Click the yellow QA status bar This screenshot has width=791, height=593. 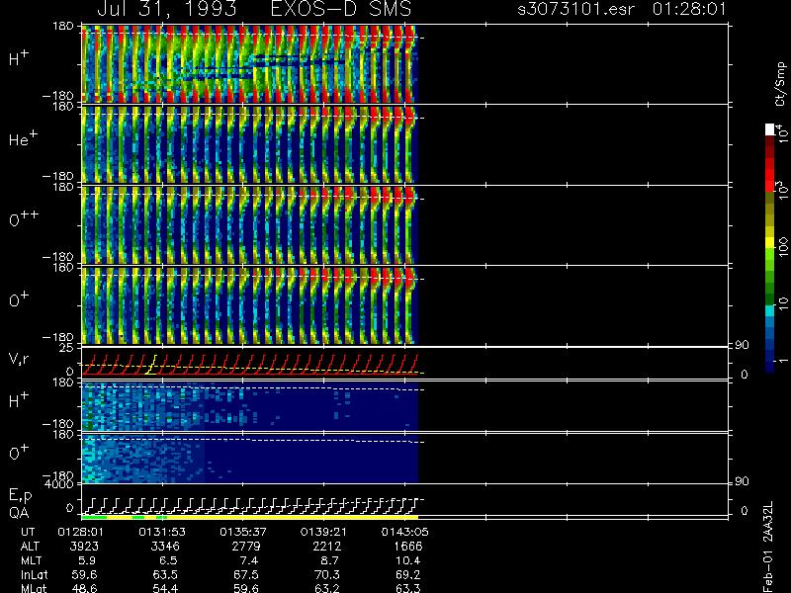[x=293, y=517]
